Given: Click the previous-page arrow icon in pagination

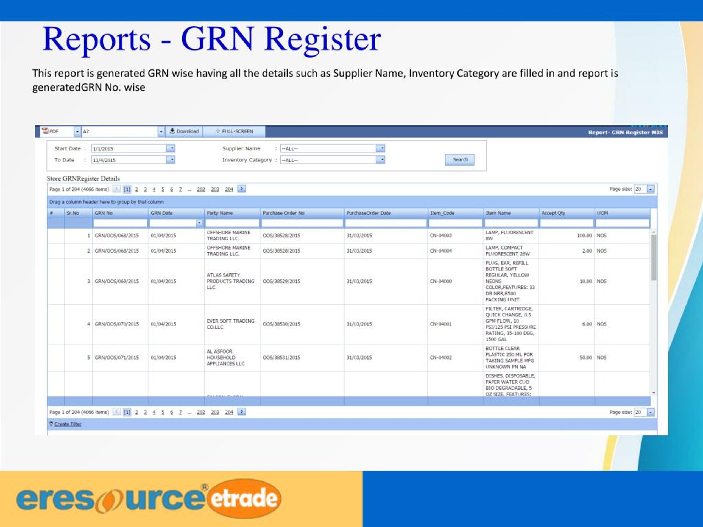Looking at the screenshot, I should pos(117,189).
